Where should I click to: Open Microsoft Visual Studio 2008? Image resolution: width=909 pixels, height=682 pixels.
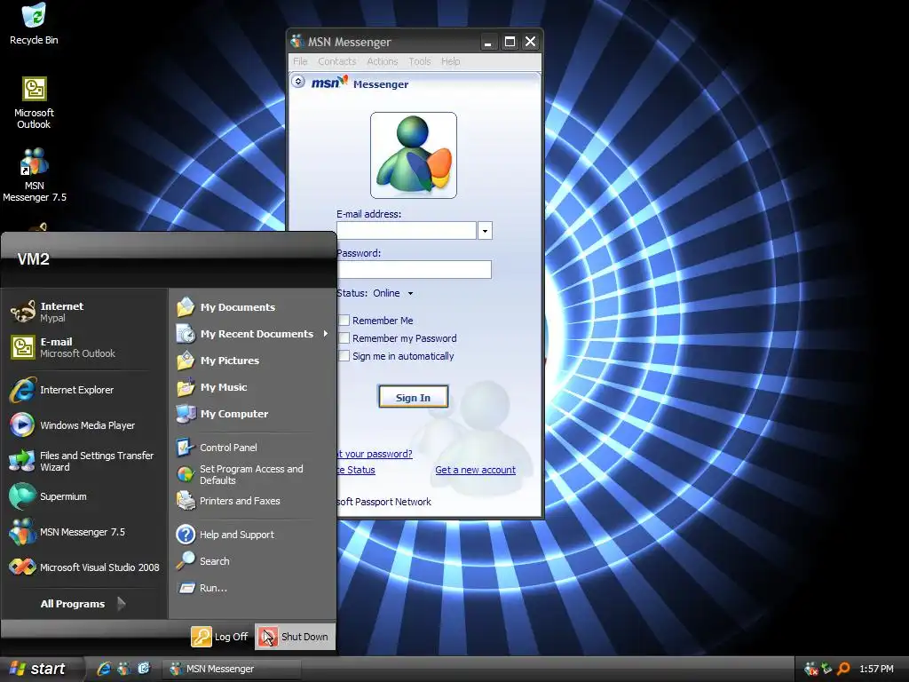tap(84, 567)
